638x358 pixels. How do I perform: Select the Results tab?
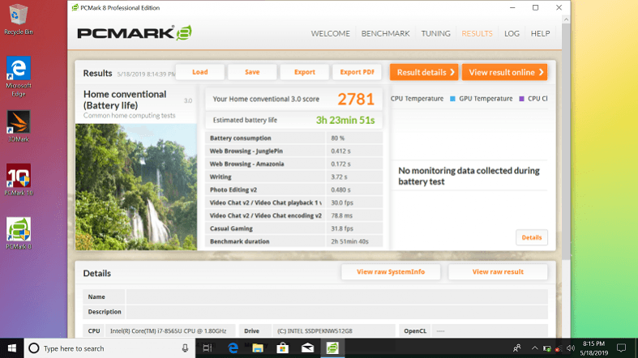coord(477,33)
